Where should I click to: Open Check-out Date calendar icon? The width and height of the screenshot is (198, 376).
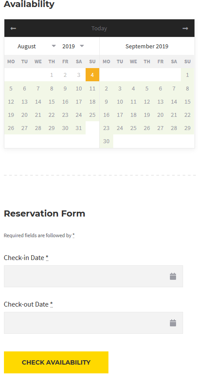coord(173,323)
